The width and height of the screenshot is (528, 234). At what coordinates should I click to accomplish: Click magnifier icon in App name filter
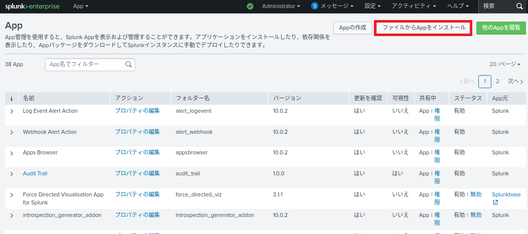[128, 64]
